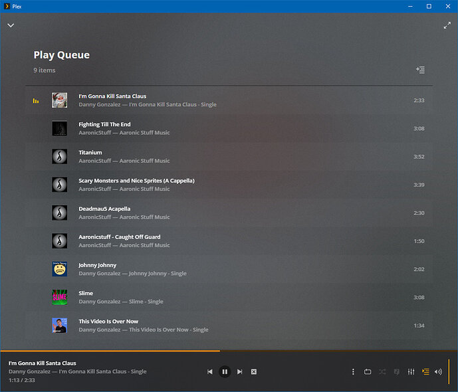The height and width of the screenshot is (392, 458).
Task: Click the now-playing equalizer bars icon
Action: click(x=36, y=101)
